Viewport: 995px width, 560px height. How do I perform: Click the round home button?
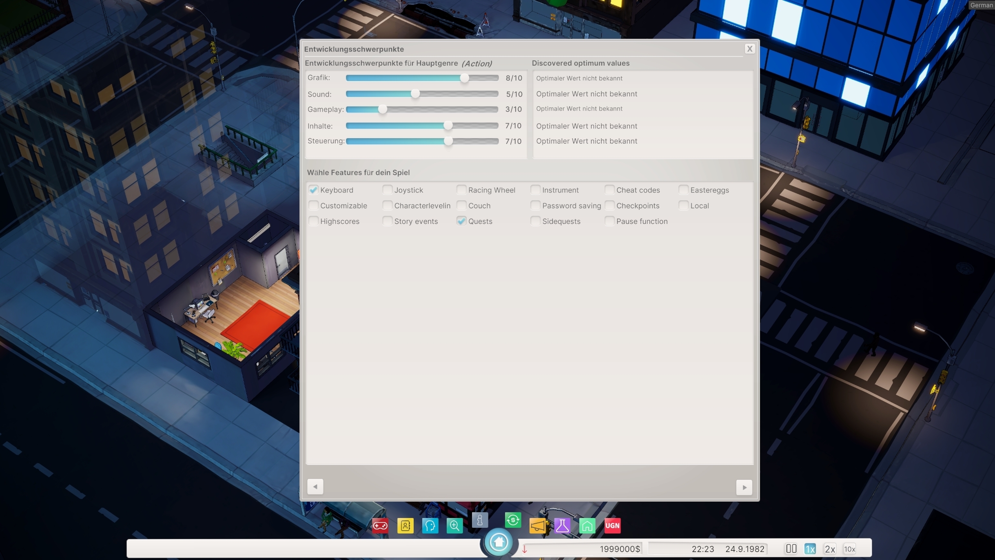[x=499, y=542]
